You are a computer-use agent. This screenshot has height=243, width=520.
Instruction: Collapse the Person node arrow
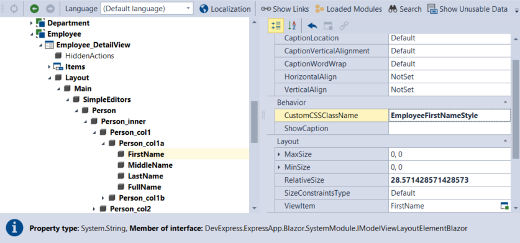click(76, 111)
